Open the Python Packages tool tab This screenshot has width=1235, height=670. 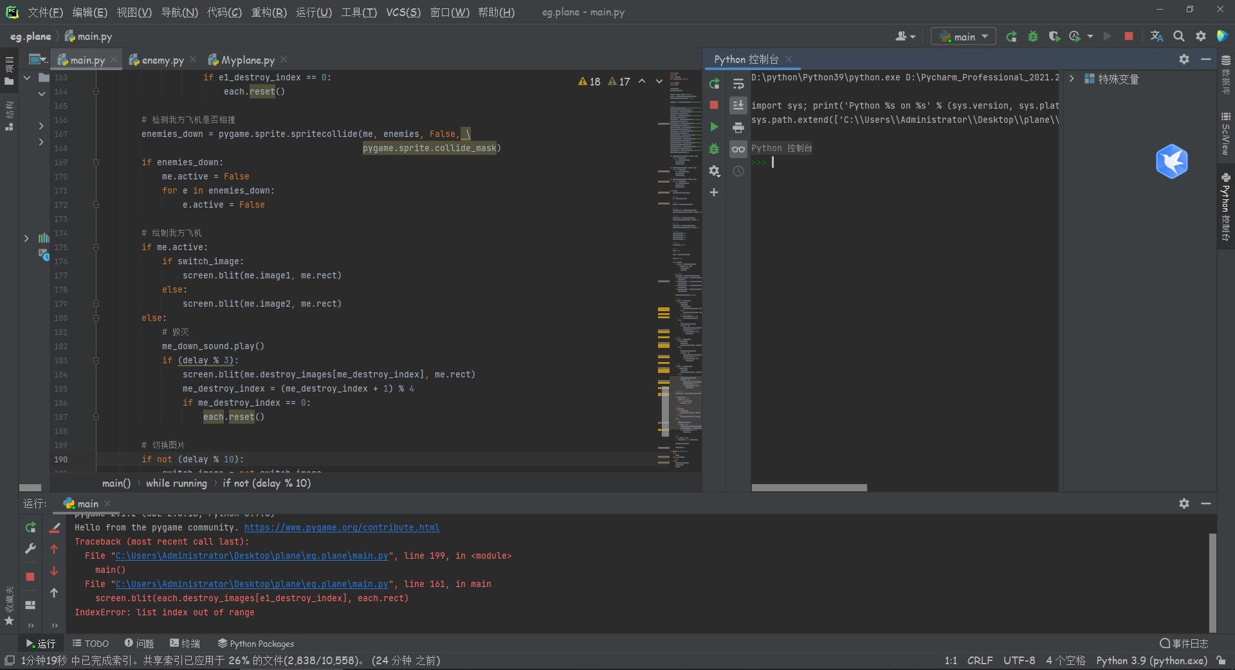click(256, 644)
